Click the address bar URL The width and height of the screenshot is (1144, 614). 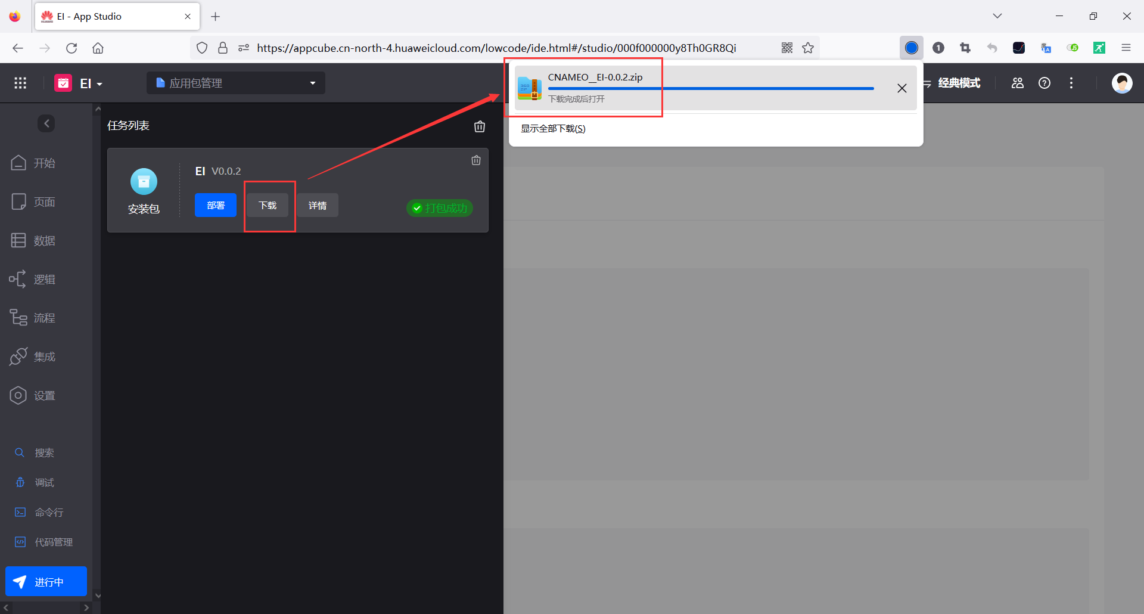coord(496,48)
